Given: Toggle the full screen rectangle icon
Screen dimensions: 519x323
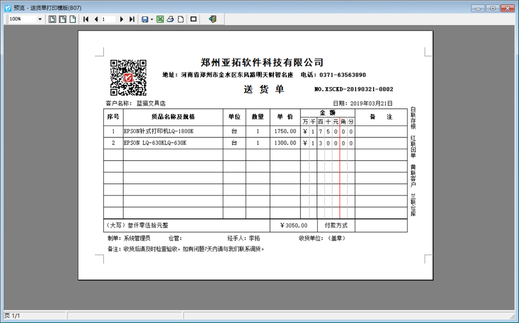Looking at the screenshot, I should tap(193, 19).
